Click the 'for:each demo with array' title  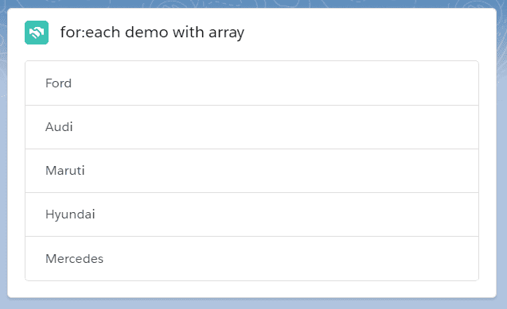click(x=152, y=33)
